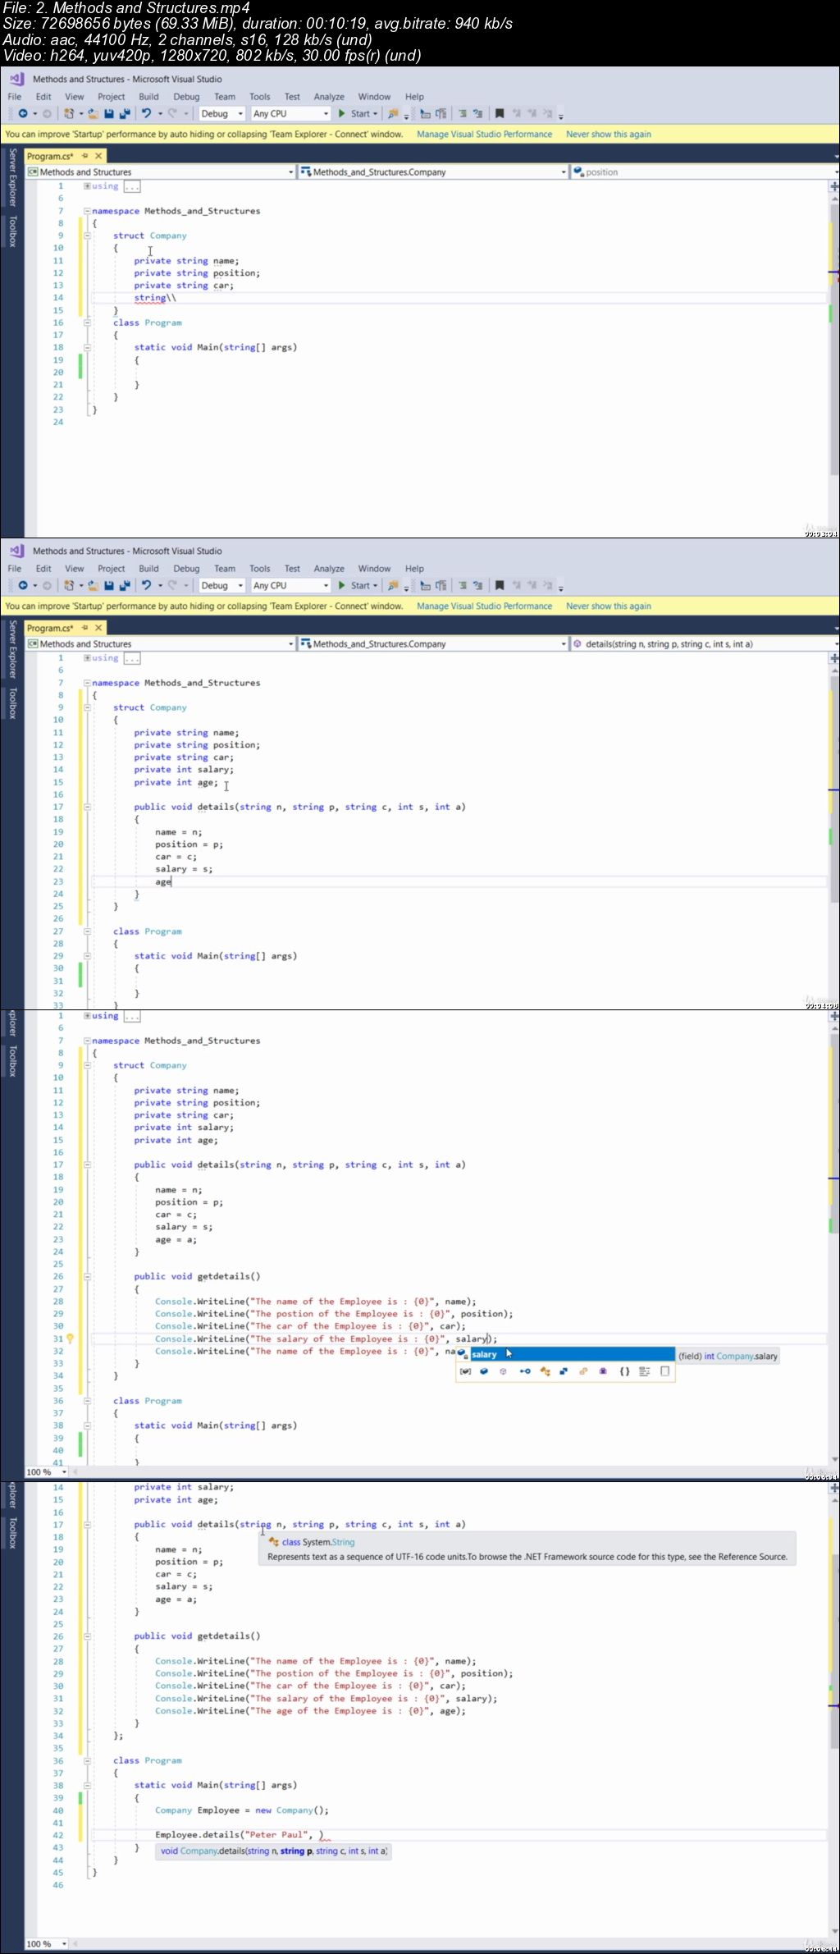Click uncomment-lines icon in second frame toolbar
The height and width of the screenshot is (1954, 840).
pos(477,586)
